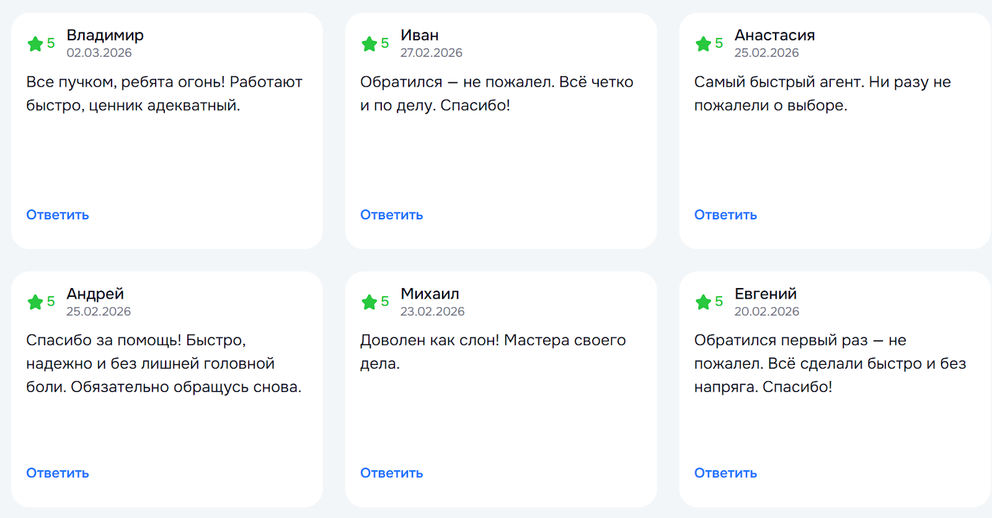The height and width of the screenshot is (518, 992).
Task: Click Ответить under Владимир's review
Action: 56,214
